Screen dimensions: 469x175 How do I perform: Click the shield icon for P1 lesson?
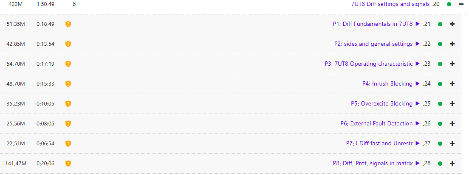point(68,24)
